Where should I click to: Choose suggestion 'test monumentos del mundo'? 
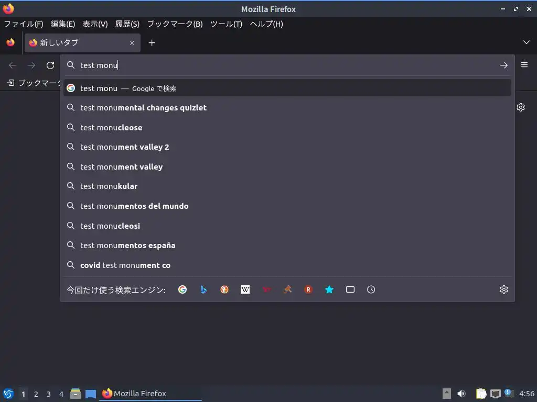click(x=287, y=206)
